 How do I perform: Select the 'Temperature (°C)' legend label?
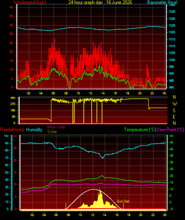(140, 130)
